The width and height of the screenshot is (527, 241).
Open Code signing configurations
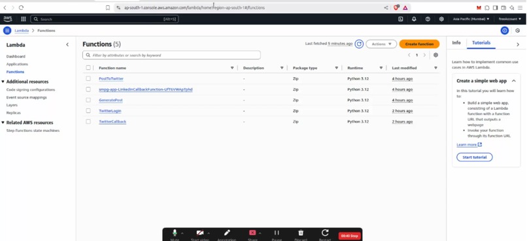31,89
